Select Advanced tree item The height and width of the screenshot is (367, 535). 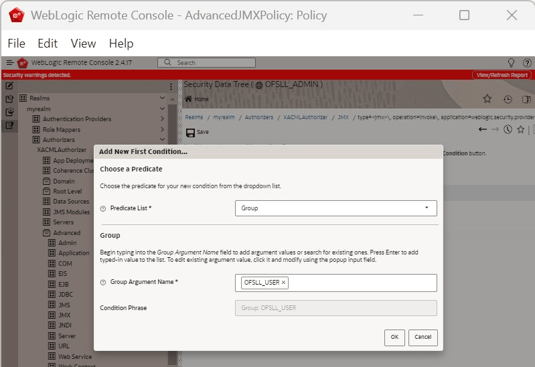coord(66,233)
